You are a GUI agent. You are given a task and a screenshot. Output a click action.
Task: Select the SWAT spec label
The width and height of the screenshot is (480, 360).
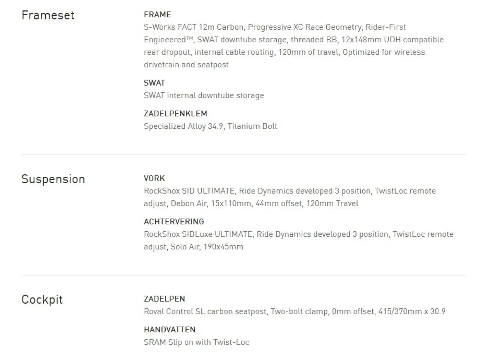coord(154,83)
